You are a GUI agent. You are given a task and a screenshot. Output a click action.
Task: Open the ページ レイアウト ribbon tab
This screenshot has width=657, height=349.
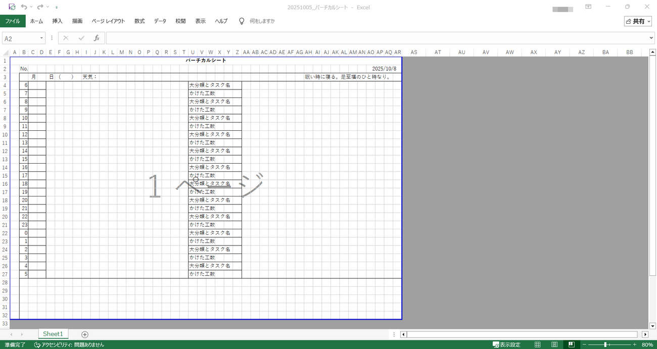click(x=108, y=21)
